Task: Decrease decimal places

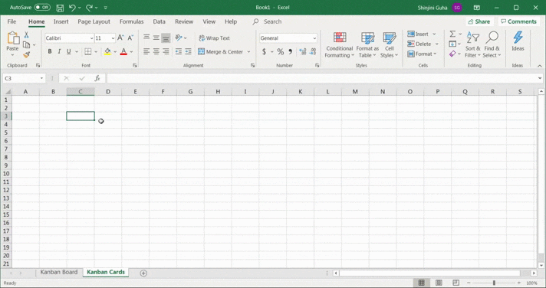Action: [313, 51]
